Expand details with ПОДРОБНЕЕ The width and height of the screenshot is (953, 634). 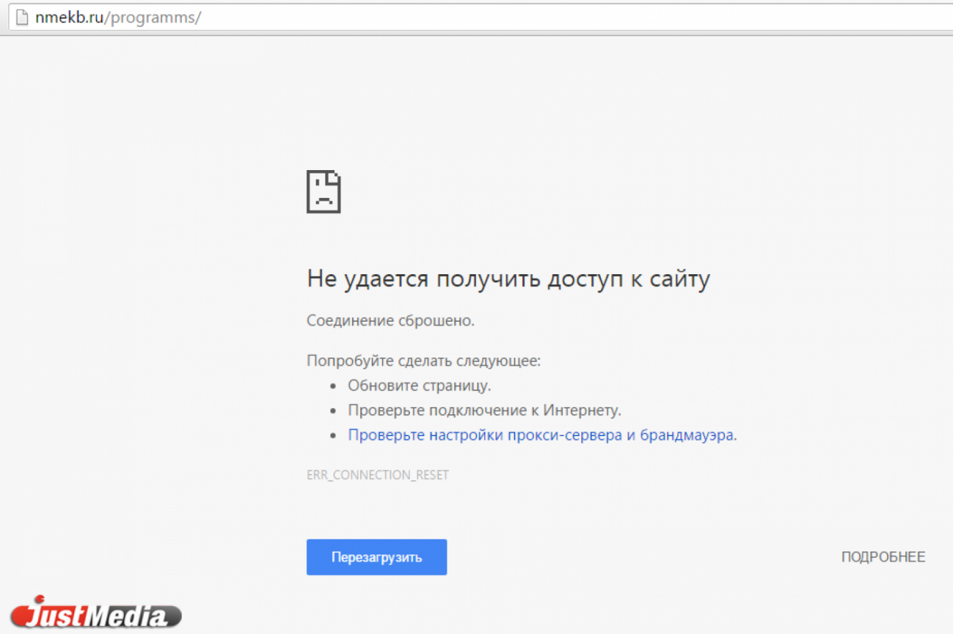coord(883,556)
